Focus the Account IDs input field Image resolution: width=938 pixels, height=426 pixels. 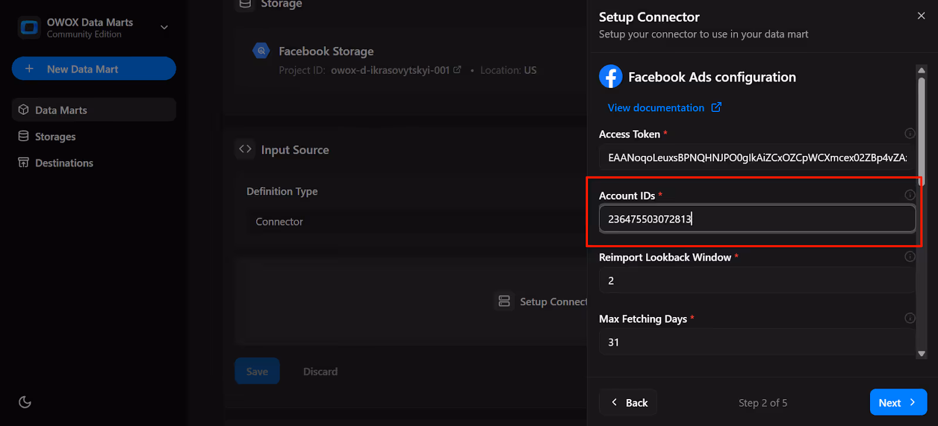click(x=757, y=219)
